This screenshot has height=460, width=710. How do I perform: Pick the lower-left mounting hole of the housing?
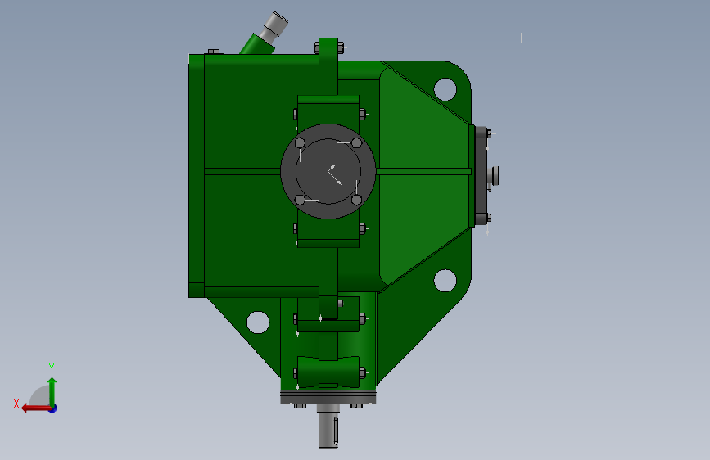[x=258, y=322]
